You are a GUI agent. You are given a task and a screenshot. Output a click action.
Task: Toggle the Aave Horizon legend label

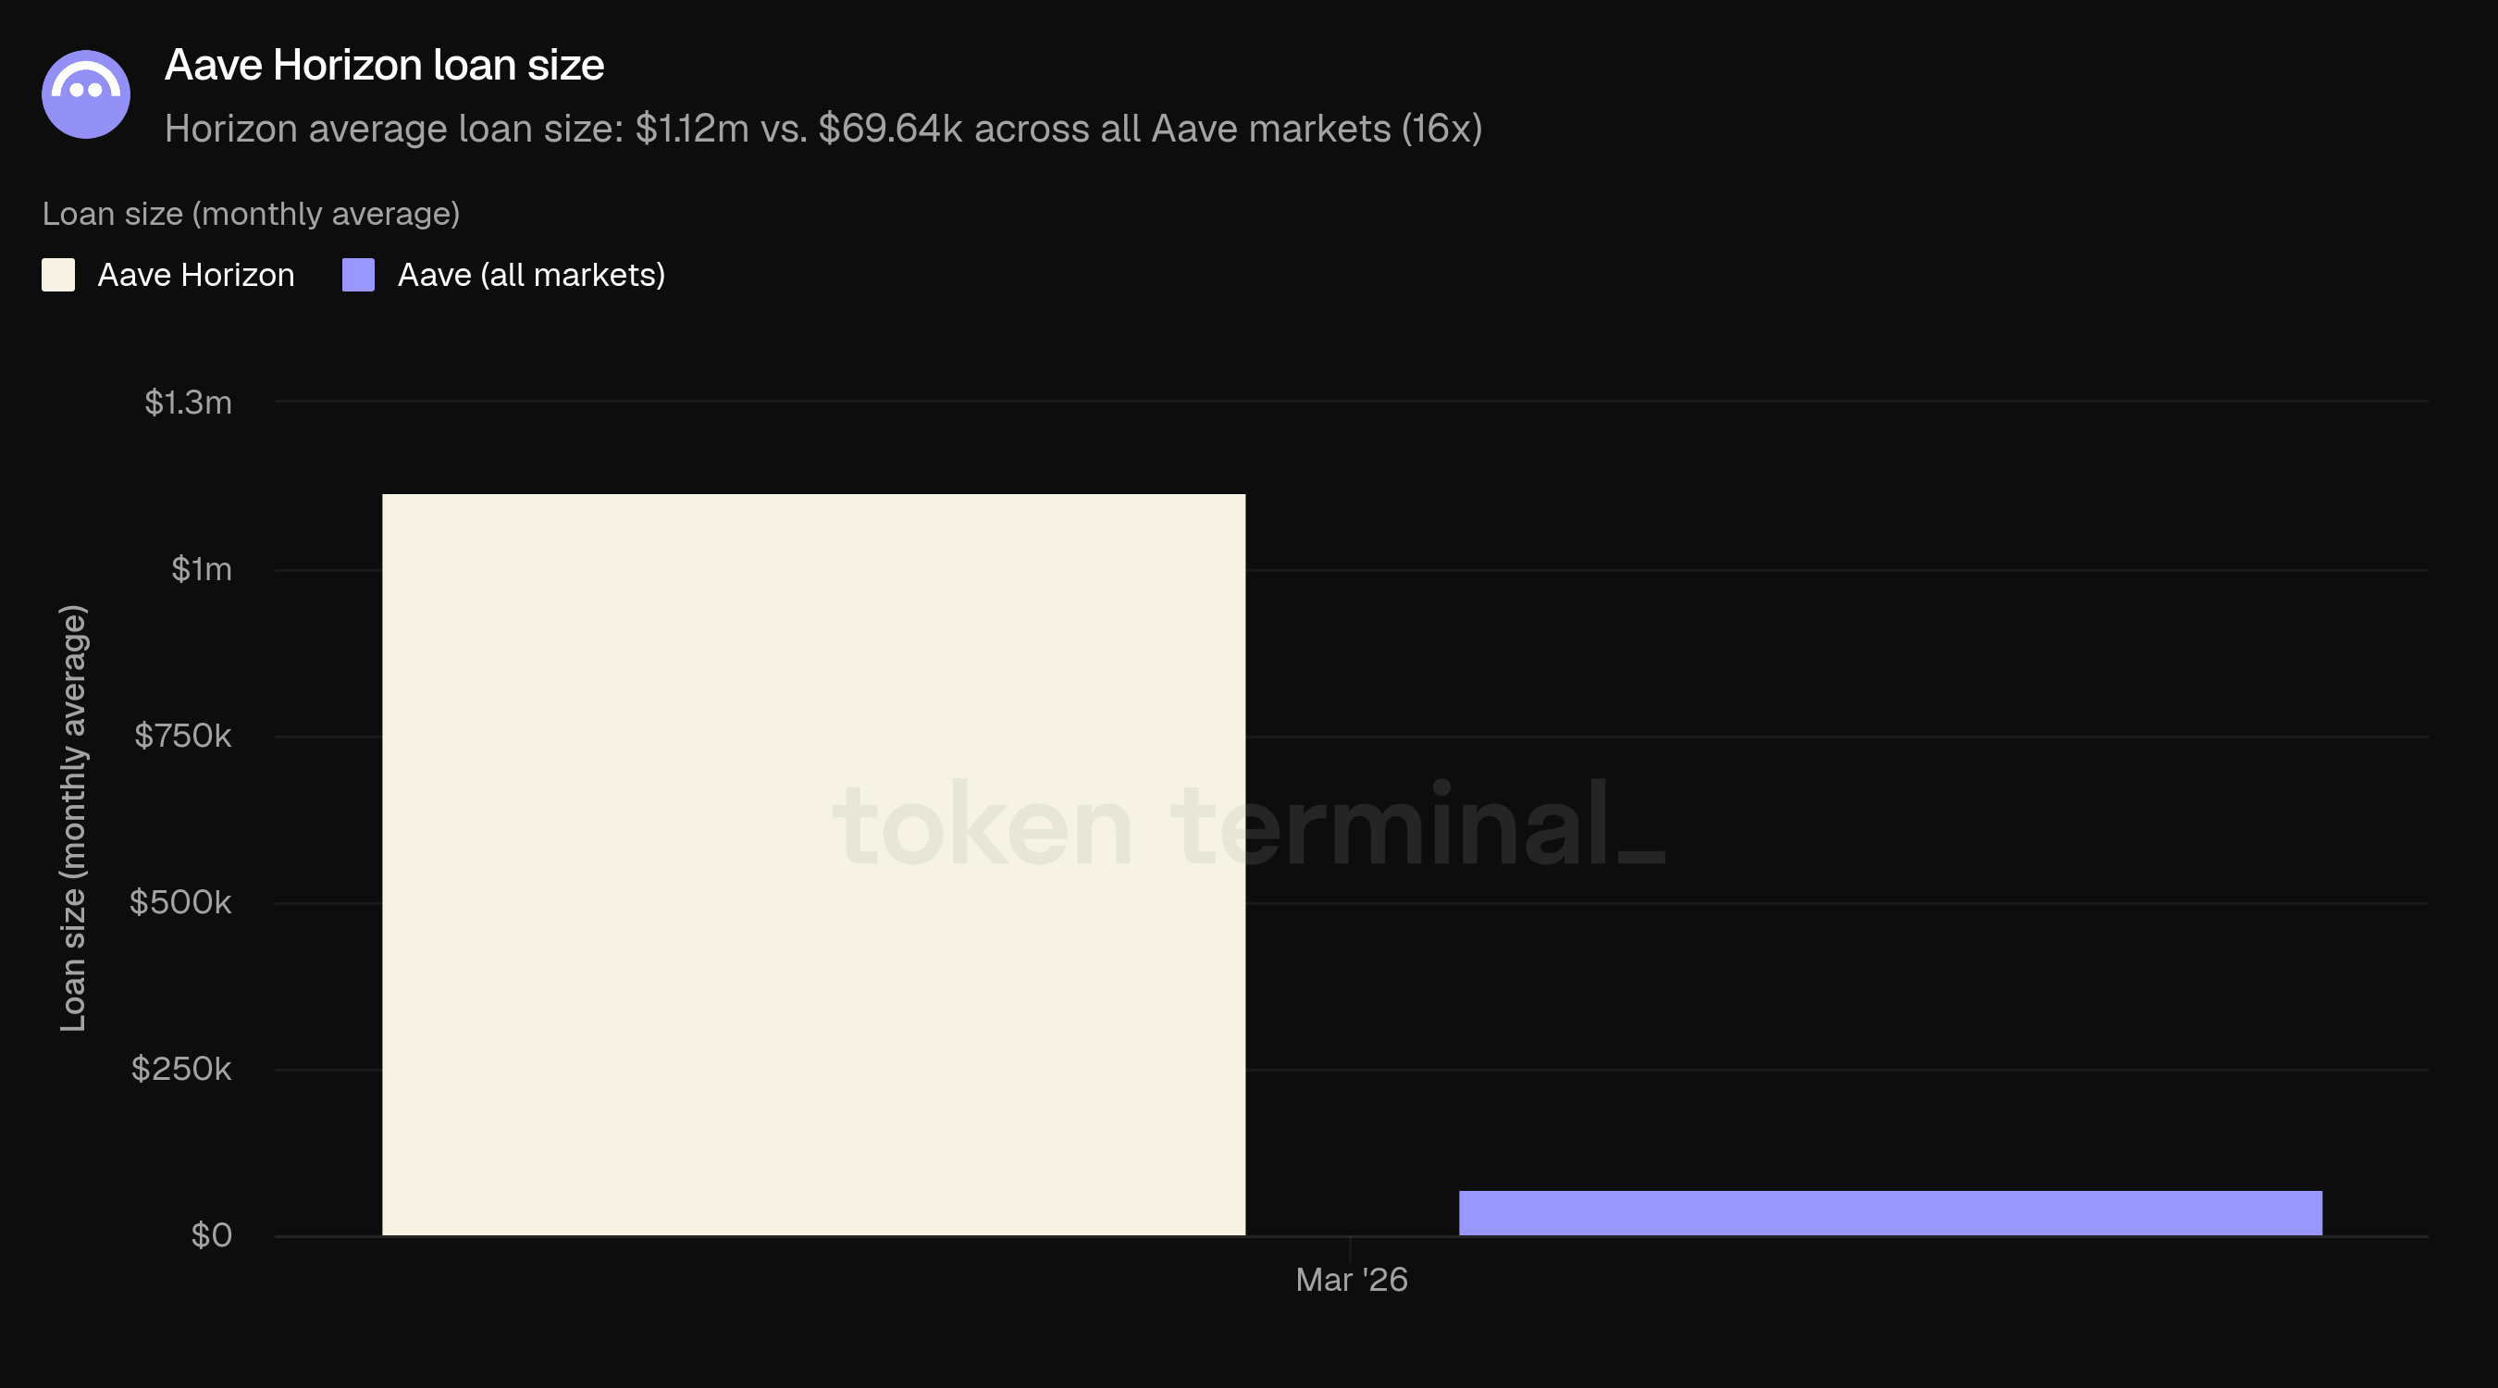196,275
